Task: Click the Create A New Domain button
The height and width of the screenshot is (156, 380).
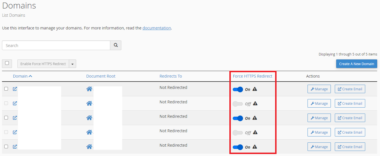Action: 357,64
